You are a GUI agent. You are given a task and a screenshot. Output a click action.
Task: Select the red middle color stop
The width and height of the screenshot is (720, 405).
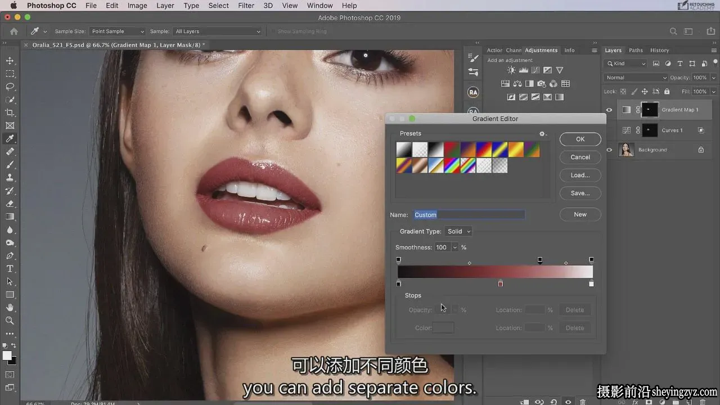pyautogui.click(x=500, y=283)
